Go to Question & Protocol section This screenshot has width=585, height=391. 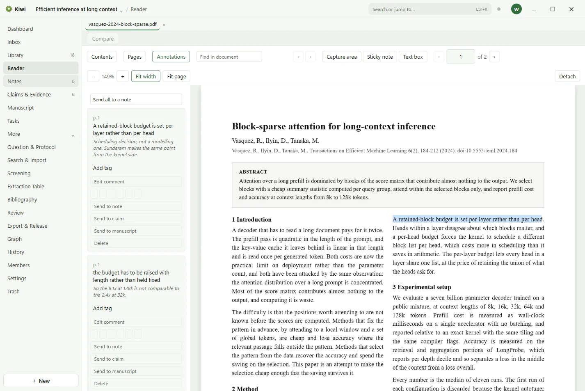41,147
